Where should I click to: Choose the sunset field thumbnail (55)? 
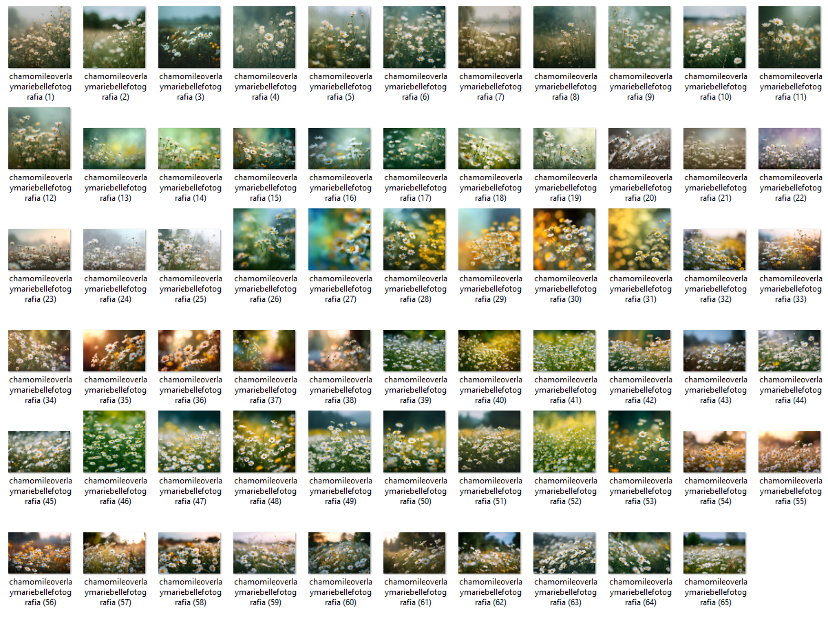point(789,452)
